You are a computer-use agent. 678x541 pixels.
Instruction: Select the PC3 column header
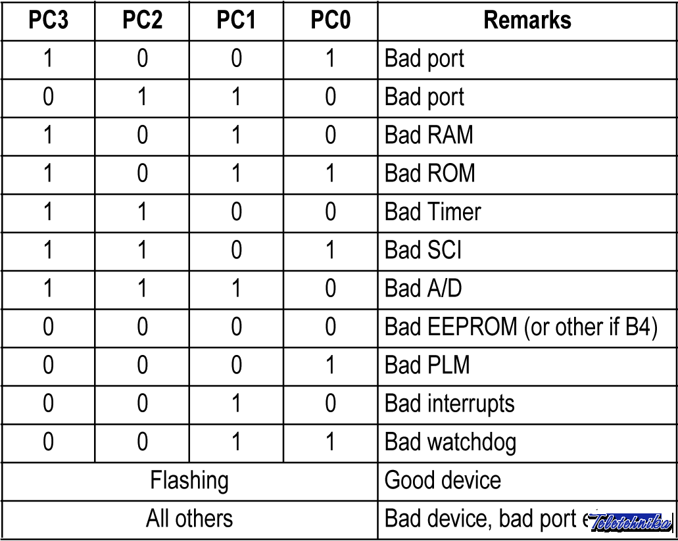[x=48, y=20]
